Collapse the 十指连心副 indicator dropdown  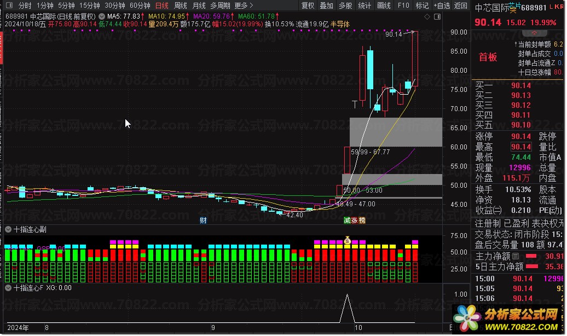pos(8,229)
